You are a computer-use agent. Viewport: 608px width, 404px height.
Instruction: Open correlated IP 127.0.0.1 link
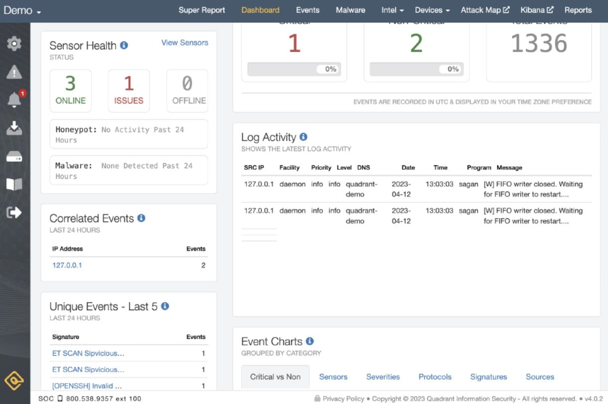click(67, 265)
